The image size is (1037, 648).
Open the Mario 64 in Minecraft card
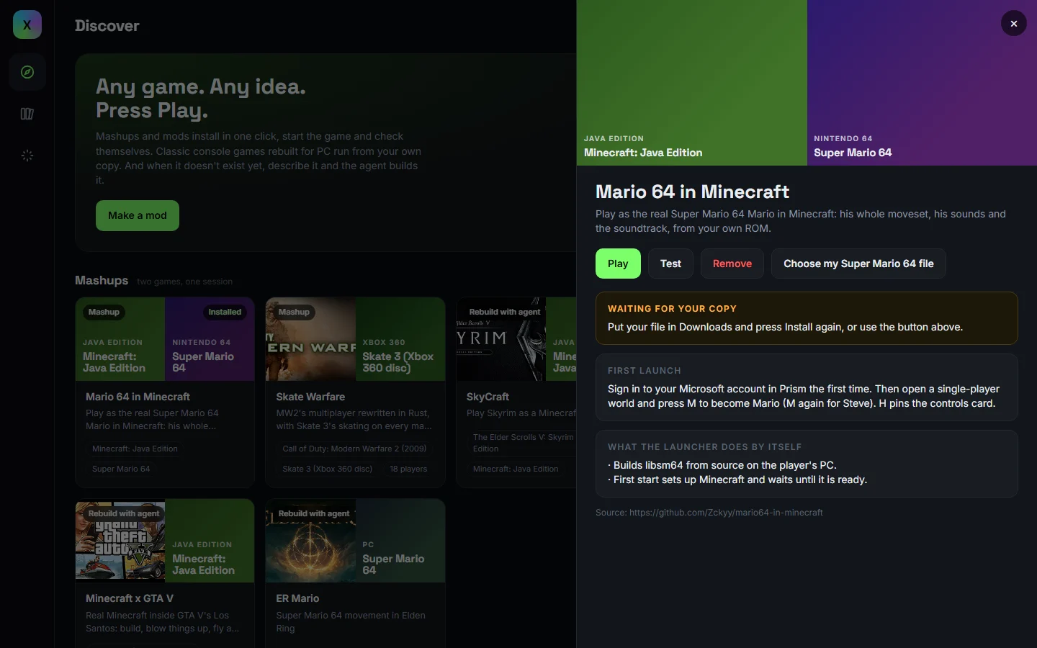click(x=165, y=392)
